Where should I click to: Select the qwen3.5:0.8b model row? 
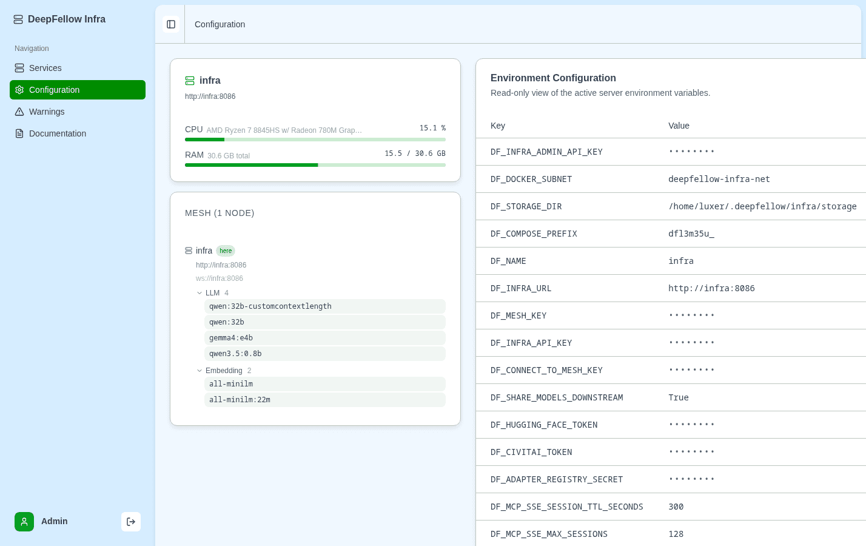click(x=325, y=354)
